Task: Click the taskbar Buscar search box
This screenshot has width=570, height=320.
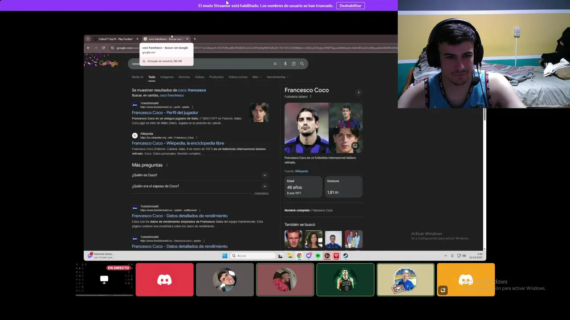Action: [252, 256]
